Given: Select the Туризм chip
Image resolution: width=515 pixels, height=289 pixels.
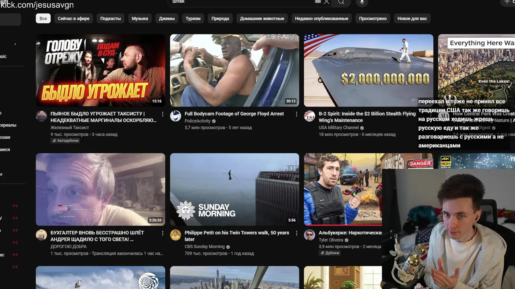Looking at the screenshot, I should [x=193, y=18].
